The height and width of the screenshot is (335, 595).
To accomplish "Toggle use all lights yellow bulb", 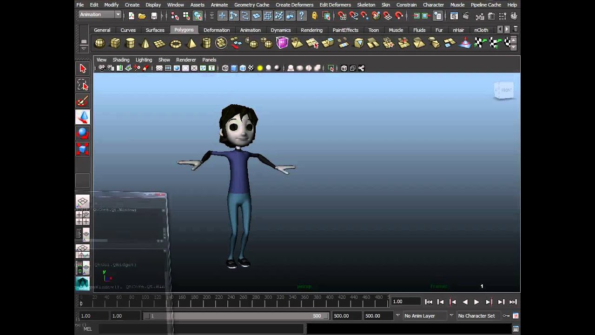I will tap(260, 68).
